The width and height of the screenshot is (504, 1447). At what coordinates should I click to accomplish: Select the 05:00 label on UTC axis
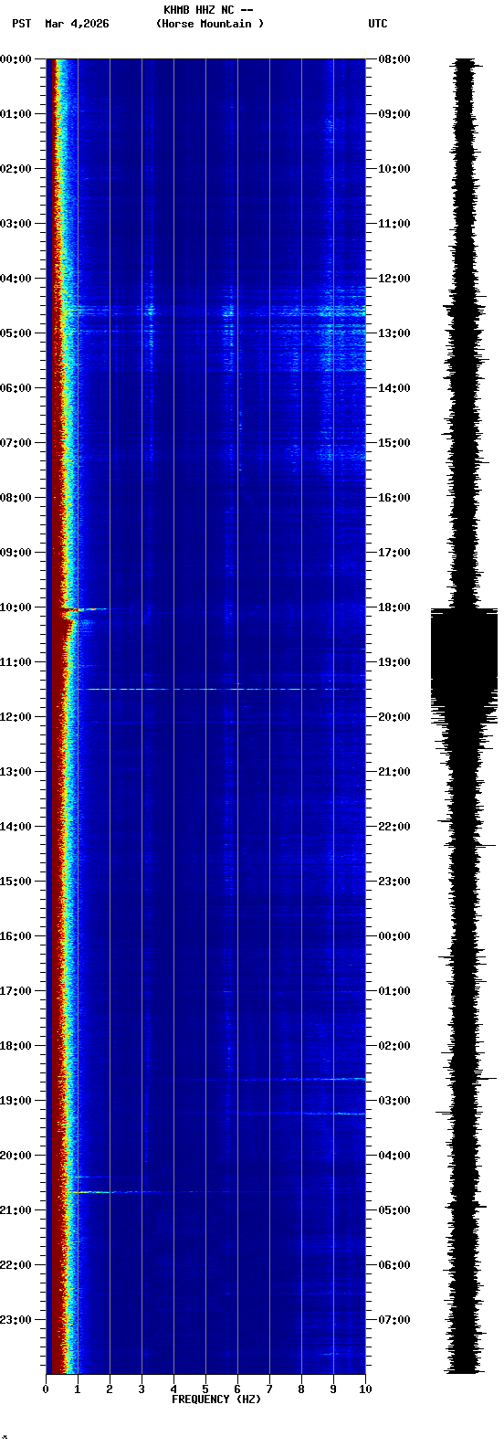click(x=394, y=1210)
